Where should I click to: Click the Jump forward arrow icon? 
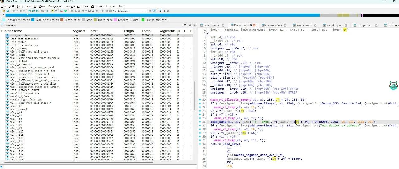[21, 11]
